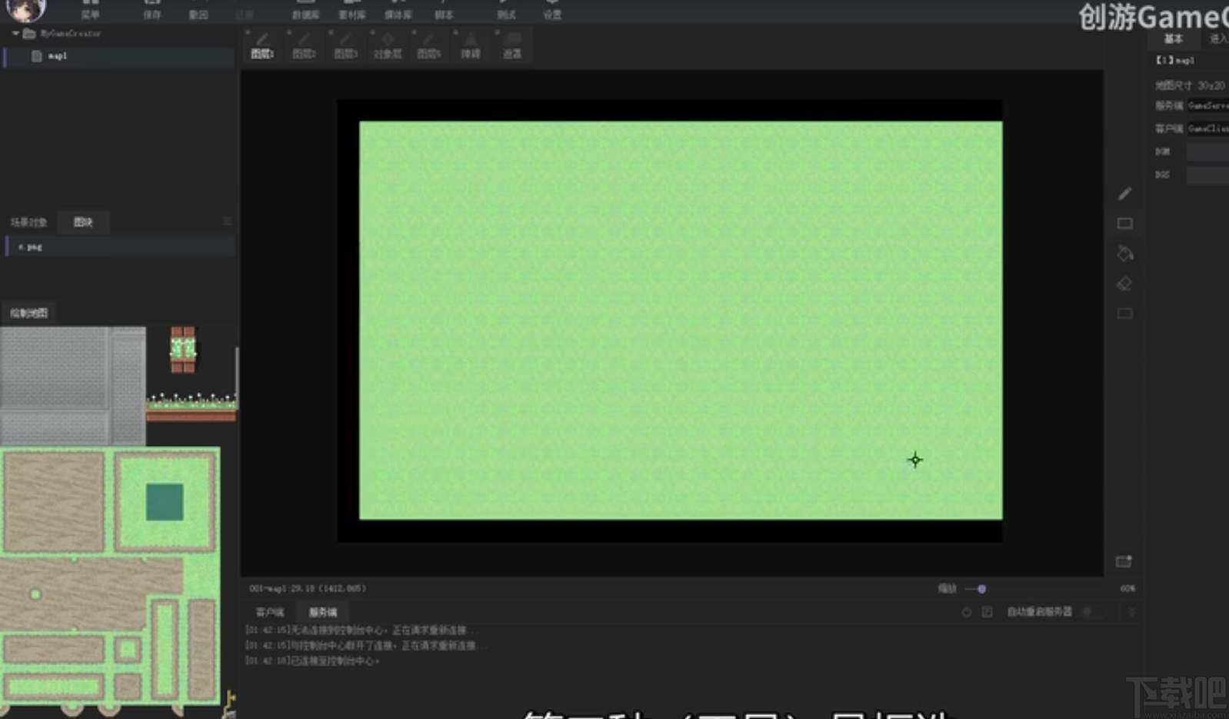Select the eraser tool

coord(1124,284)
